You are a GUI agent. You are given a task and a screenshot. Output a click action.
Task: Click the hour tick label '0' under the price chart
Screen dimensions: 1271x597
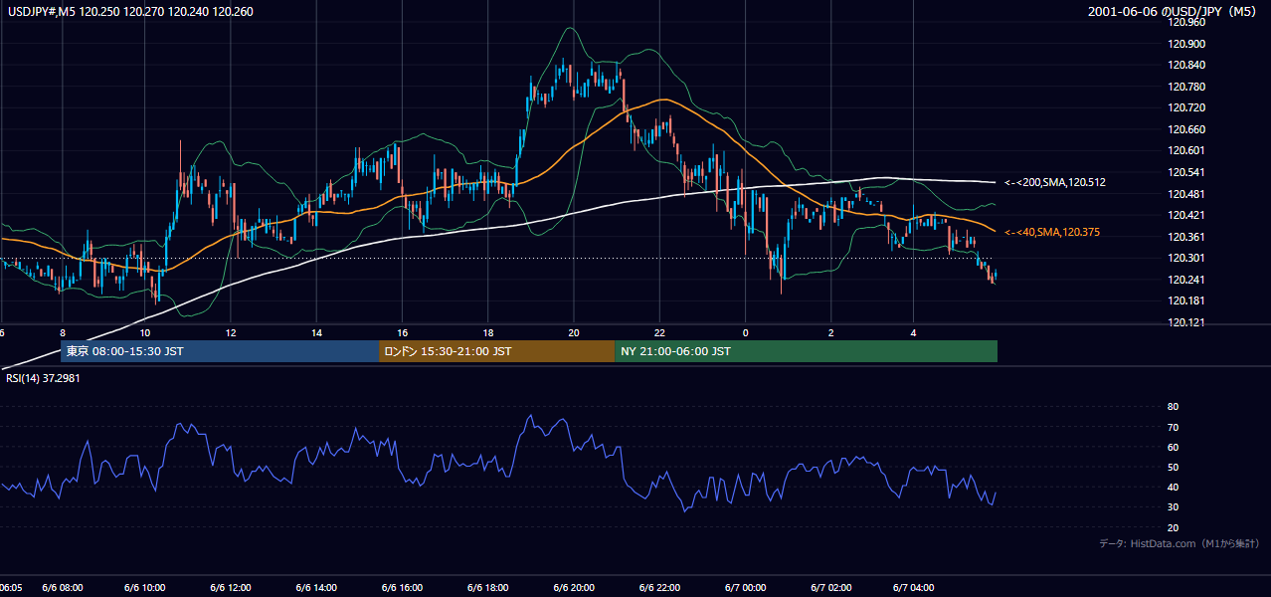(745, 332)
